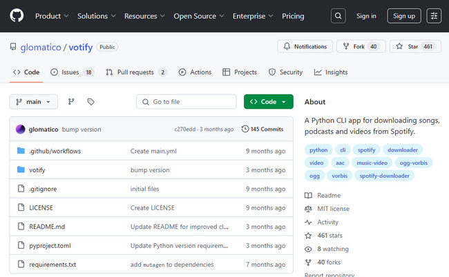This screenshot has width=449, height=277.
Task: Open the green Code dropdown button
Action: [x=268, y=102]
